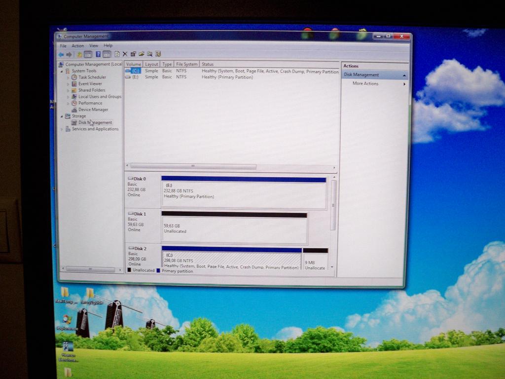Select the 9 MB Unallocated block
This screenshot has height=379, width=505.
coord(316,259)
